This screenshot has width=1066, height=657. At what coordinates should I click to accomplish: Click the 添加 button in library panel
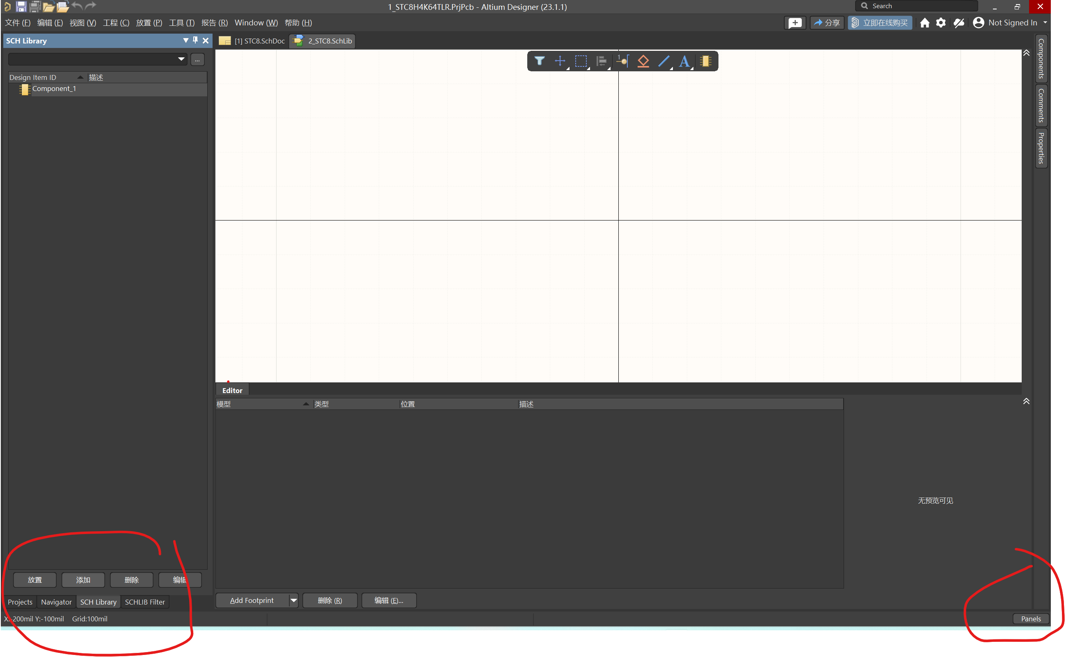point(83,580)
